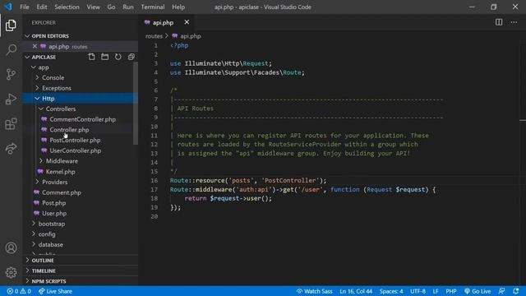Click the explorer tree vertical scrollbar

136,104
